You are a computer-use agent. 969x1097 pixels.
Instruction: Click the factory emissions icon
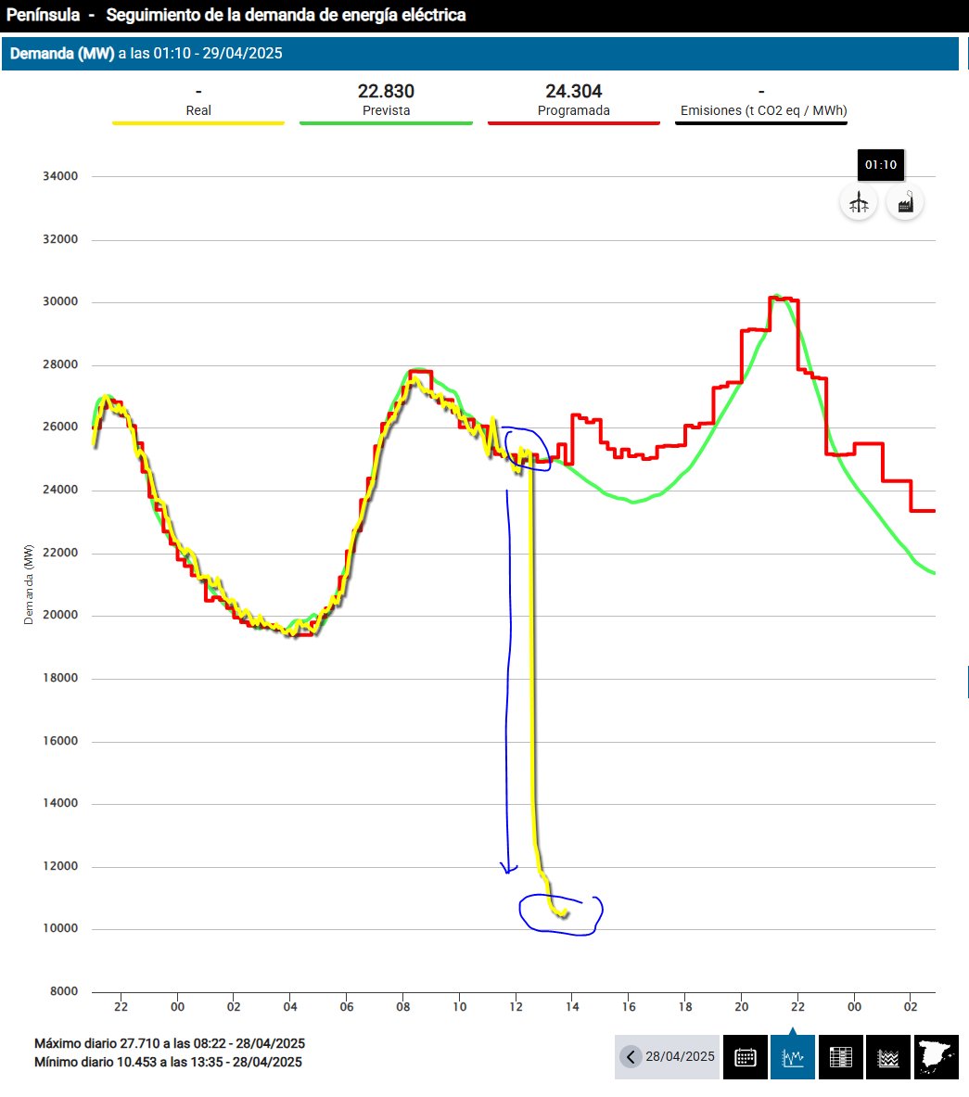[x=905, y=201]
